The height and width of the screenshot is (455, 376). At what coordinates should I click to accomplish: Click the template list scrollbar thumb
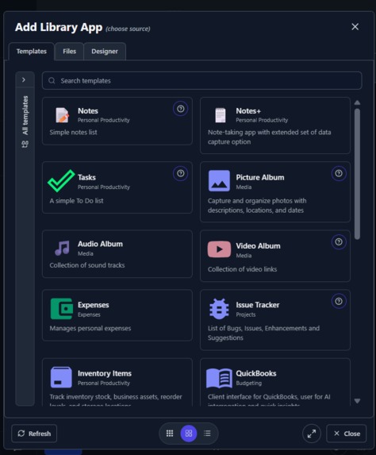(x=357, y=174)
